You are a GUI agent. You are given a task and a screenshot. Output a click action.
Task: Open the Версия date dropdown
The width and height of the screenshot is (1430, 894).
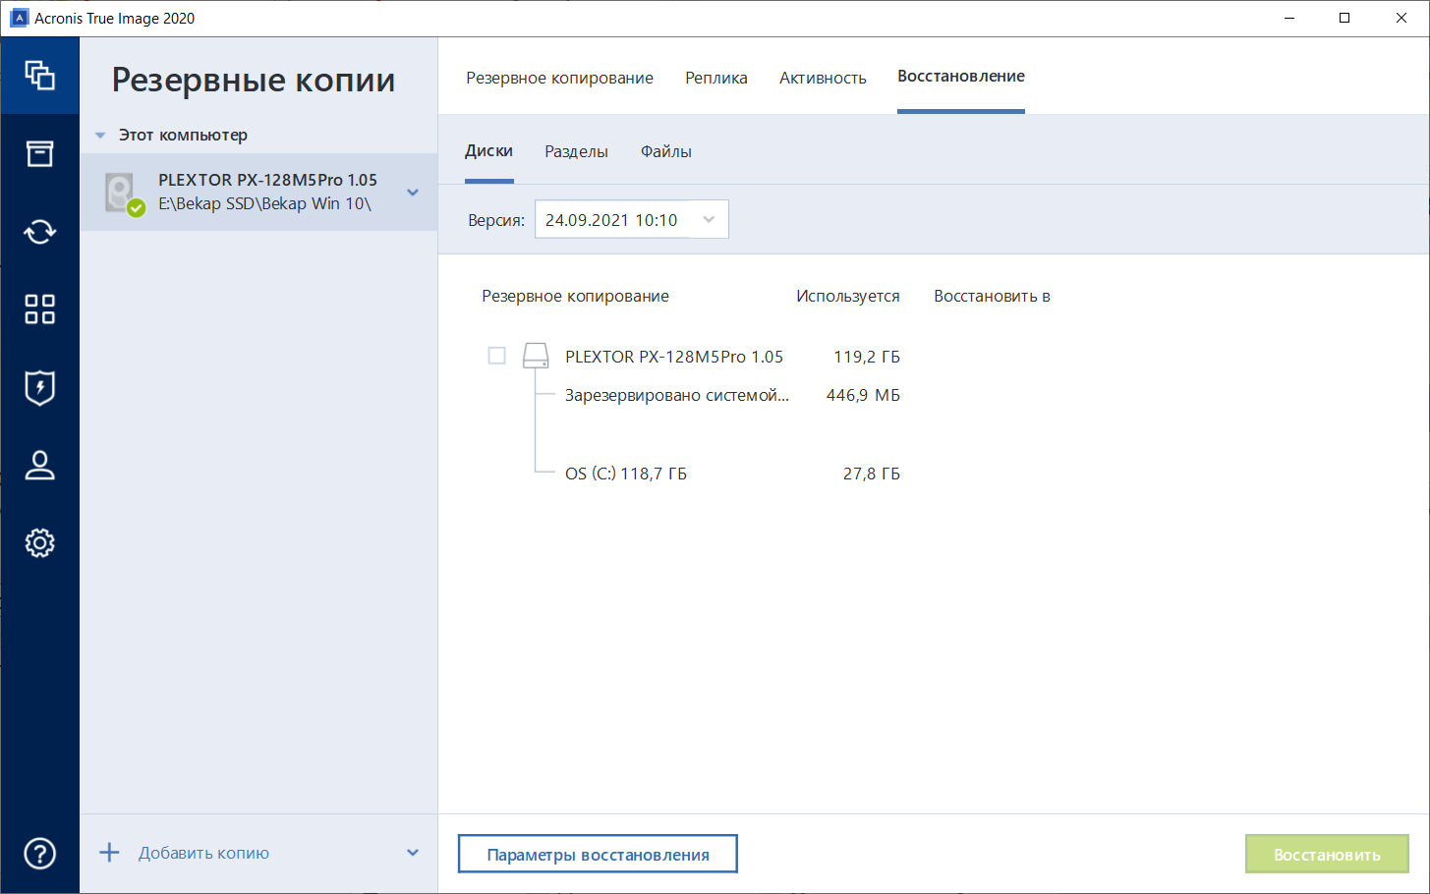click(x=631, y=219)
